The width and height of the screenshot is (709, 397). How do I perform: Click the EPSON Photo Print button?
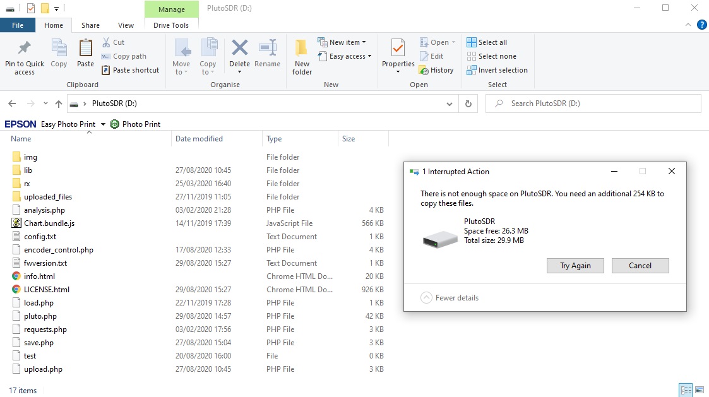click(135, 124)
